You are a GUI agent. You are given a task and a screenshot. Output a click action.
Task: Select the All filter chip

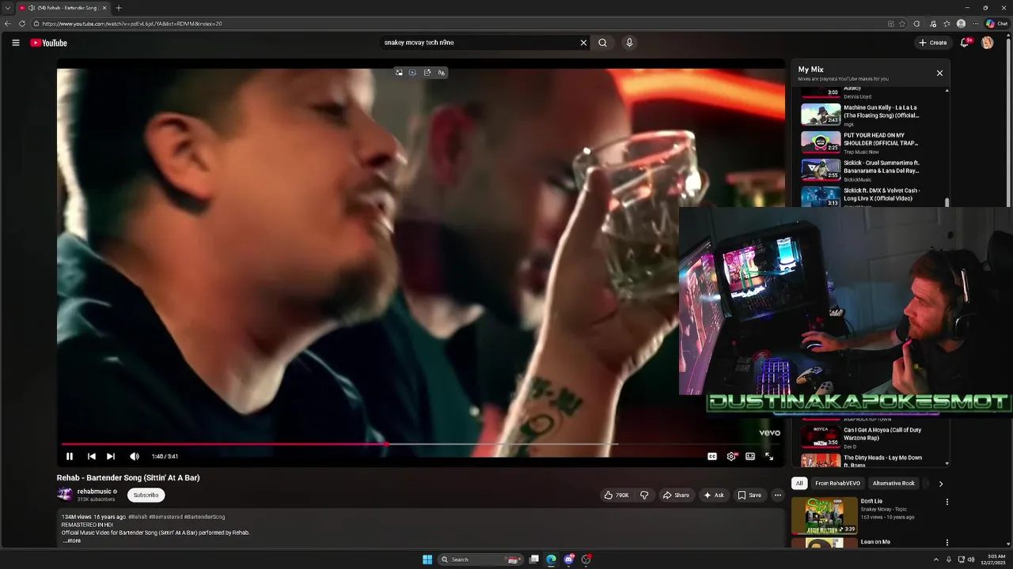click(799, 483)
